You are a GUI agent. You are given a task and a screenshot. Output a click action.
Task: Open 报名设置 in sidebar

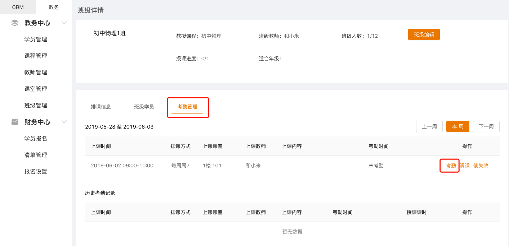pyautogui.click(x=36, y=172)
